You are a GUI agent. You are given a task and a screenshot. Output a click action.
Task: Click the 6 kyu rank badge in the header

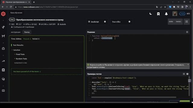pos(182,14)
